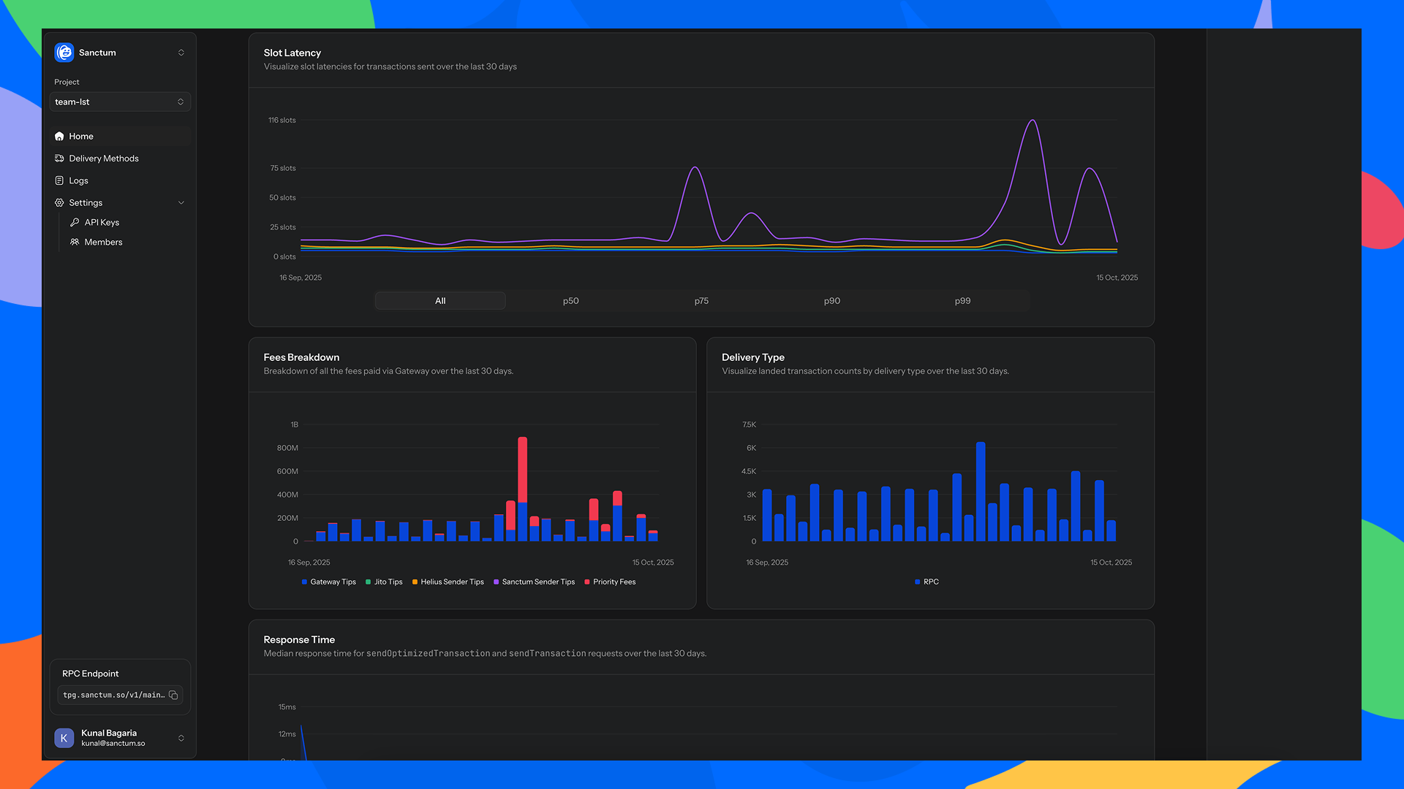Switch slot latency to p90
Screen dimensions: 1404x789
832,301
